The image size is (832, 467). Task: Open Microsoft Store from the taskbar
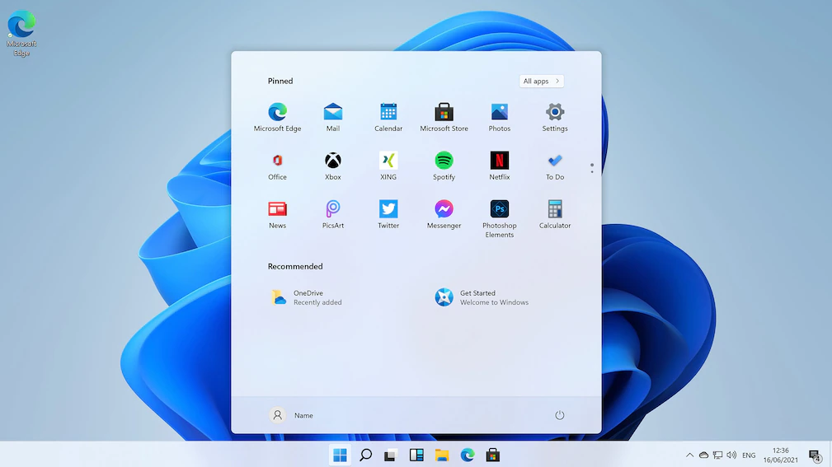492,455
